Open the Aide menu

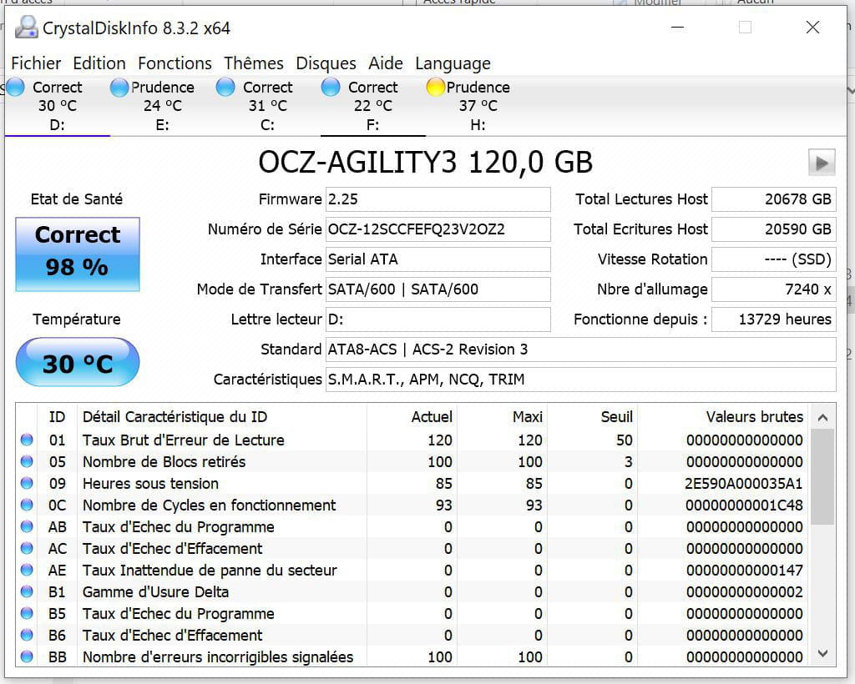point(386,63)
